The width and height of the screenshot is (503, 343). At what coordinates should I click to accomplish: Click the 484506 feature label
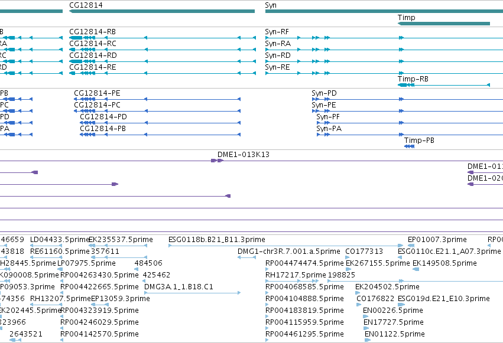148,263
